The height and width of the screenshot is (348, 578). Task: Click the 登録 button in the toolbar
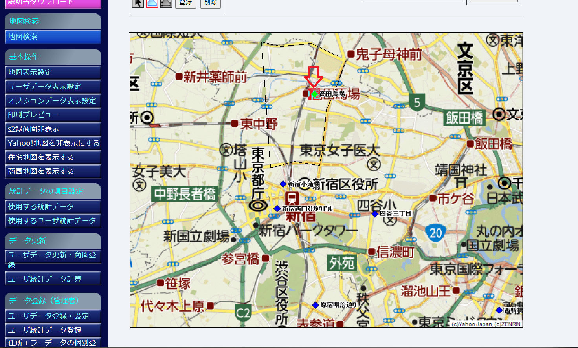(x=185, y=3)
